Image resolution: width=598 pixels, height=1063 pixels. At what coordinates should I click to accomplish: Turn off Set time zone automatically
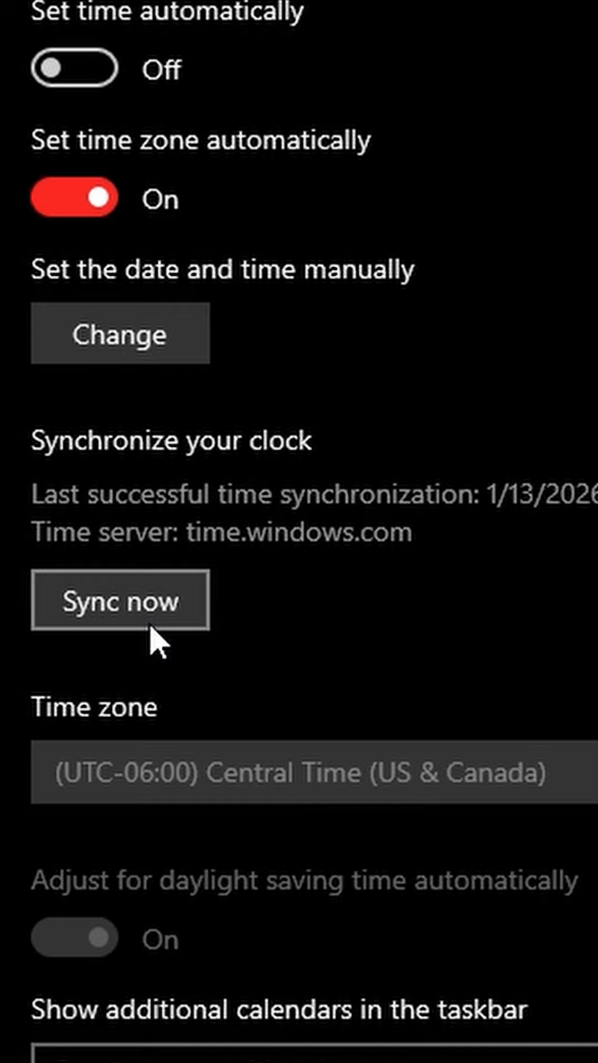[x=74, y=198]
